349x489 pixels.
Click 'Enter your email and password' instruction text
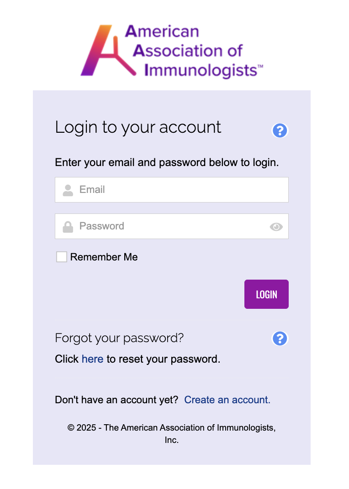pos(167,162)
